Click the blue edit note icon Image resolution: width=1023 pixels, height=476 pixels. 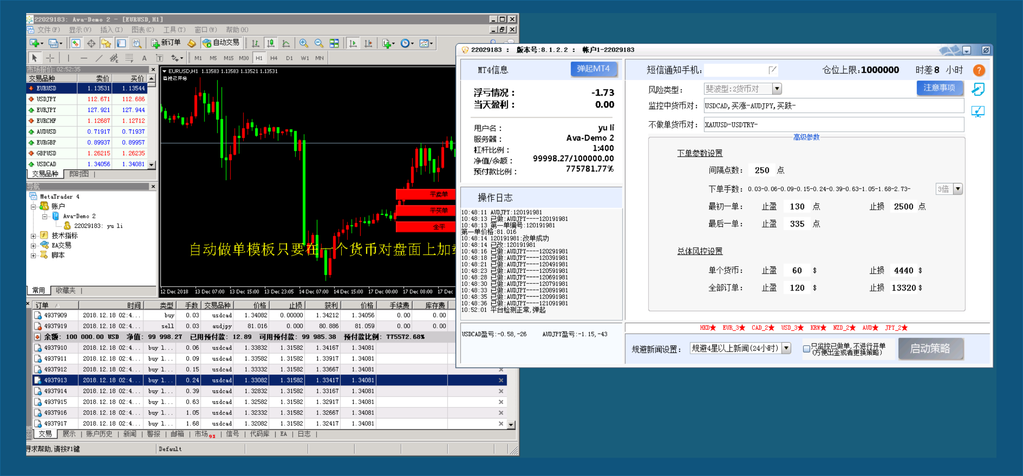978,89
